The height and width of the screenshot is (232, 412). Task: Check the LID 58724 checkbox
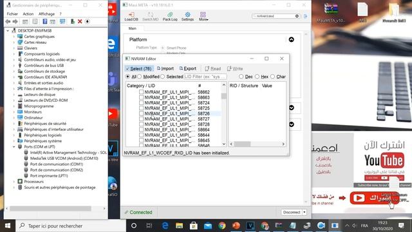pos(141,102)
